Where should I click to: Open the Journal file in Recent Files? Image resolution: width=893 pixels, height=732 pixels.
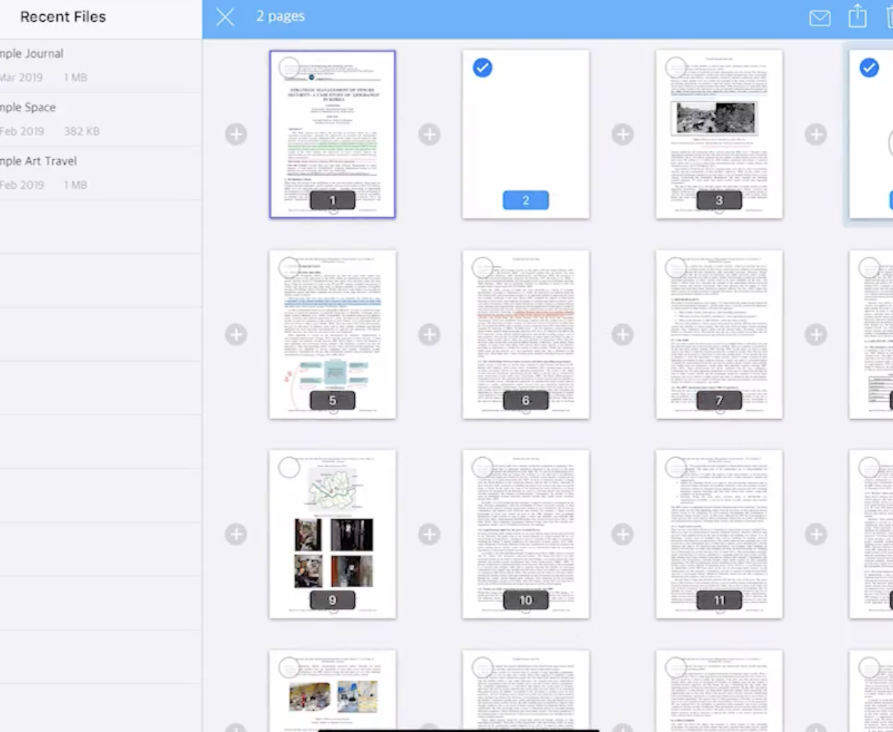pyautogui.click(x=101, y=66)
